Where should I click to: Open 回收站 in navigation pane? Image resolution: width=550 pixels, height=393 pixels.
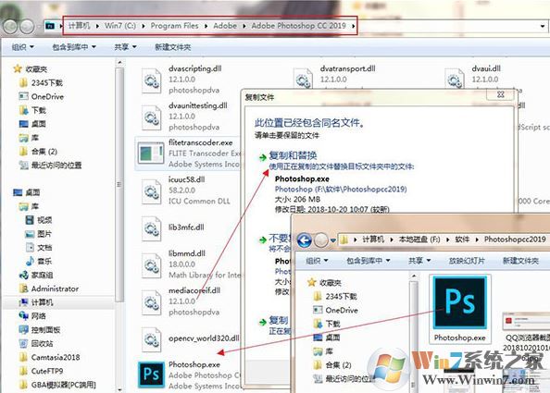[36, 344]
